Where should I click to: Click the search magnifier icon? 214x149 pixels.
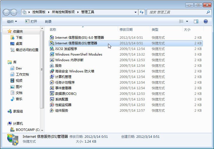(208, 12)
